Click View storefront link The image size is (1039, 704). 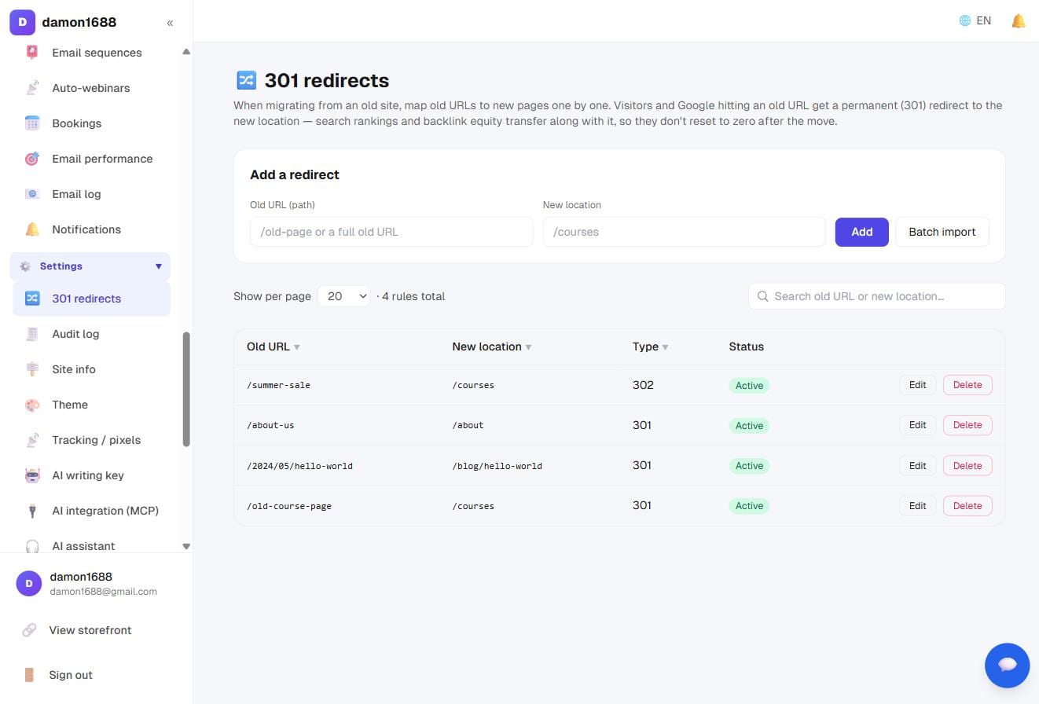click(x=90, y=630)
